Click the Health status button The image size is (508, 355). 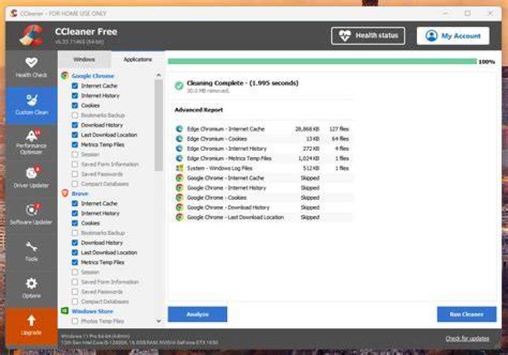pyautogui.click(x=368, y=35)
